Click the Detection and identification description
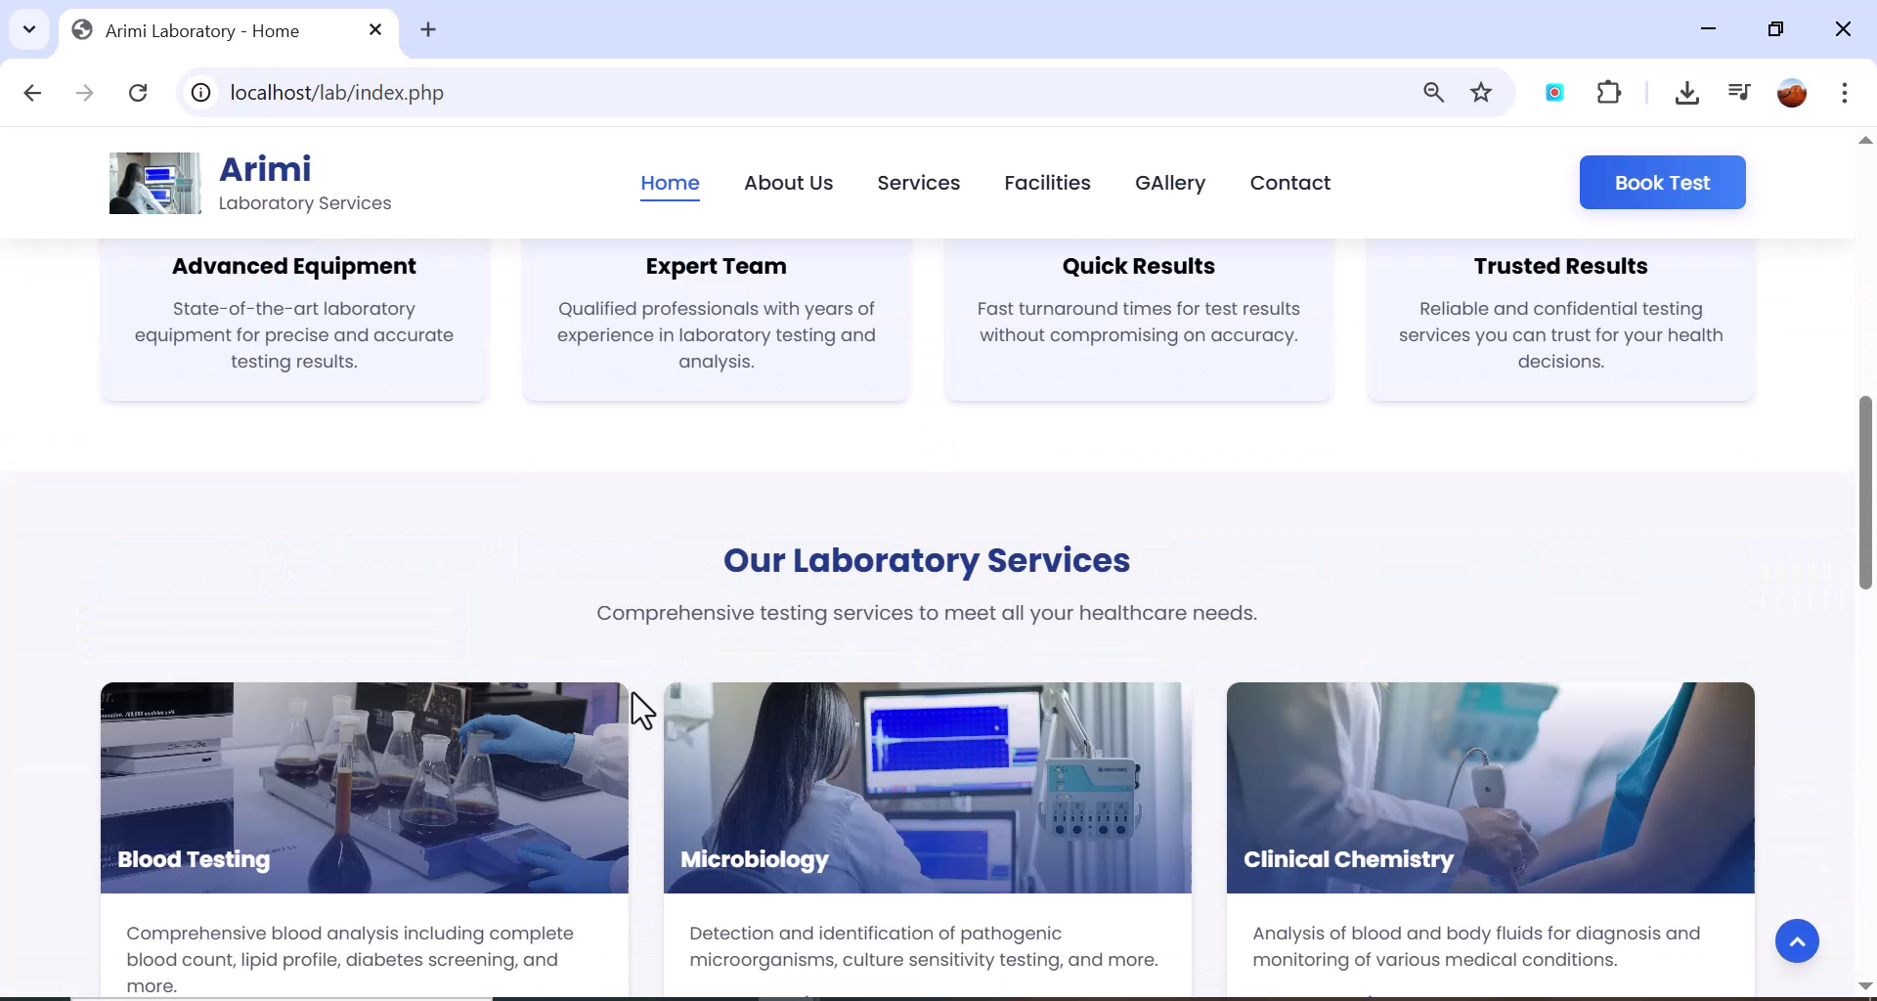 [924, 946]
